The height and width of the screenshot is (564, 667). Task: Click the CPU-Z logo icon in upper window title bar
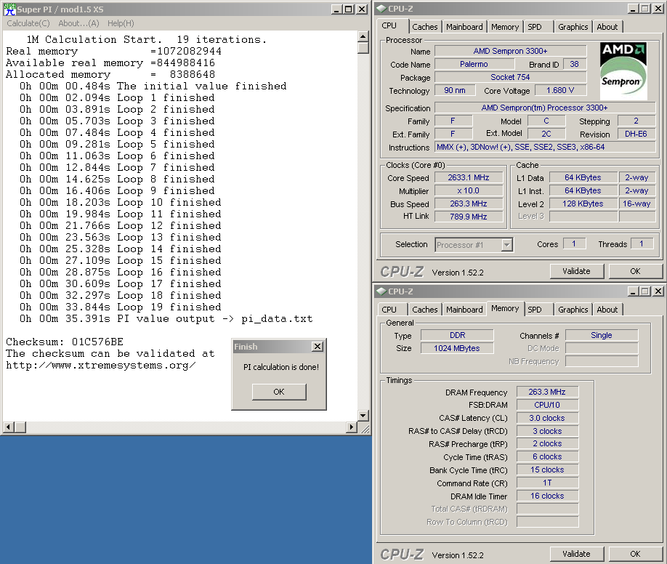(381, 9)
